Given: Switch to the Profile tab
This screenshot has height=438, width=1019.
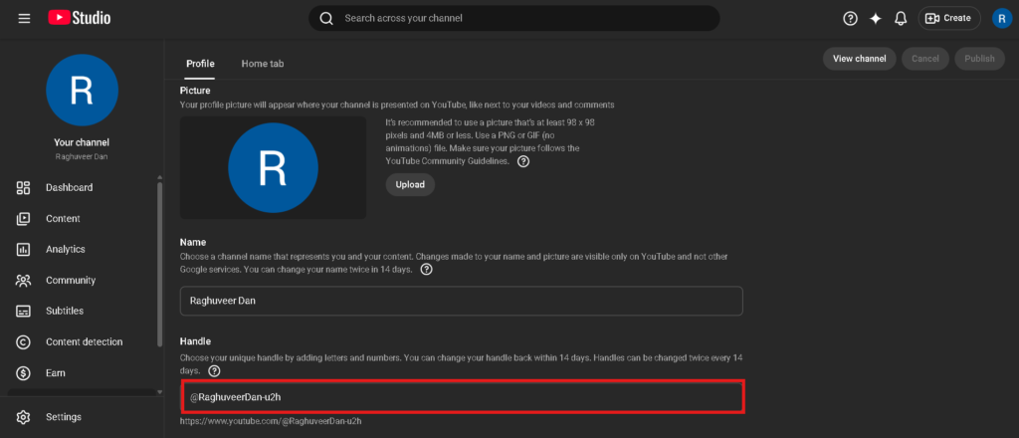Looking at the screenshot, I should [200, 64].
